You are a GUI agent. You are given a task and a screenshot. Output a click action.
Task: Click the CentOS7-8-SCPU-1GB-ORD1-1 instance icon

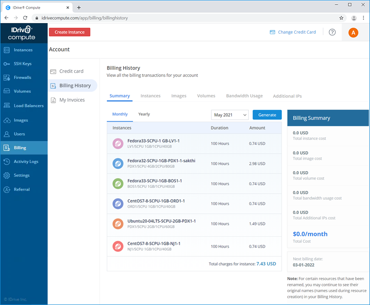tap(118, 203)
